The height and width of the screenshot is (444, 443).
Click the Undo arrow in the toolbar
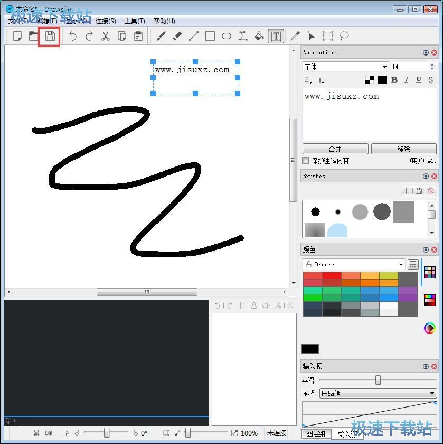click(x=74, y=36)
